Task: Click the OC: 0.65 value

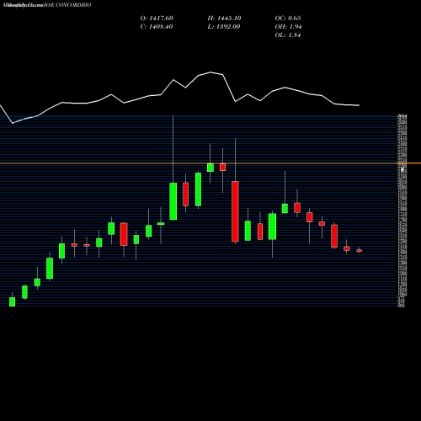Action: point(288,19)
